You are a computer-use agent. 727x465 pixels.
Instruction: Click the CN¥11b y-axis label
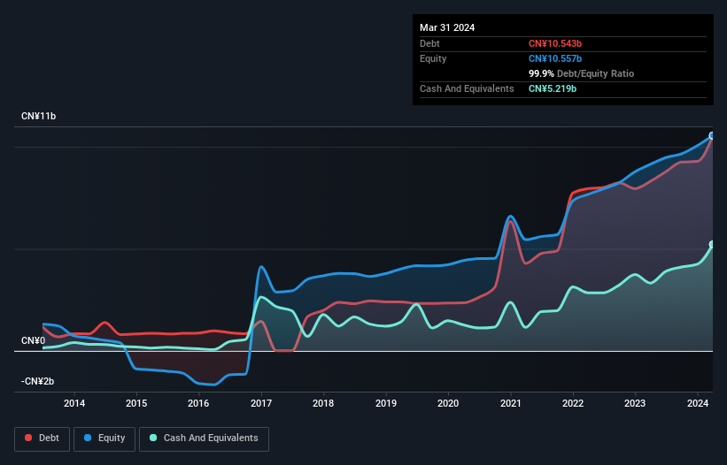click(x=38, y=116)
